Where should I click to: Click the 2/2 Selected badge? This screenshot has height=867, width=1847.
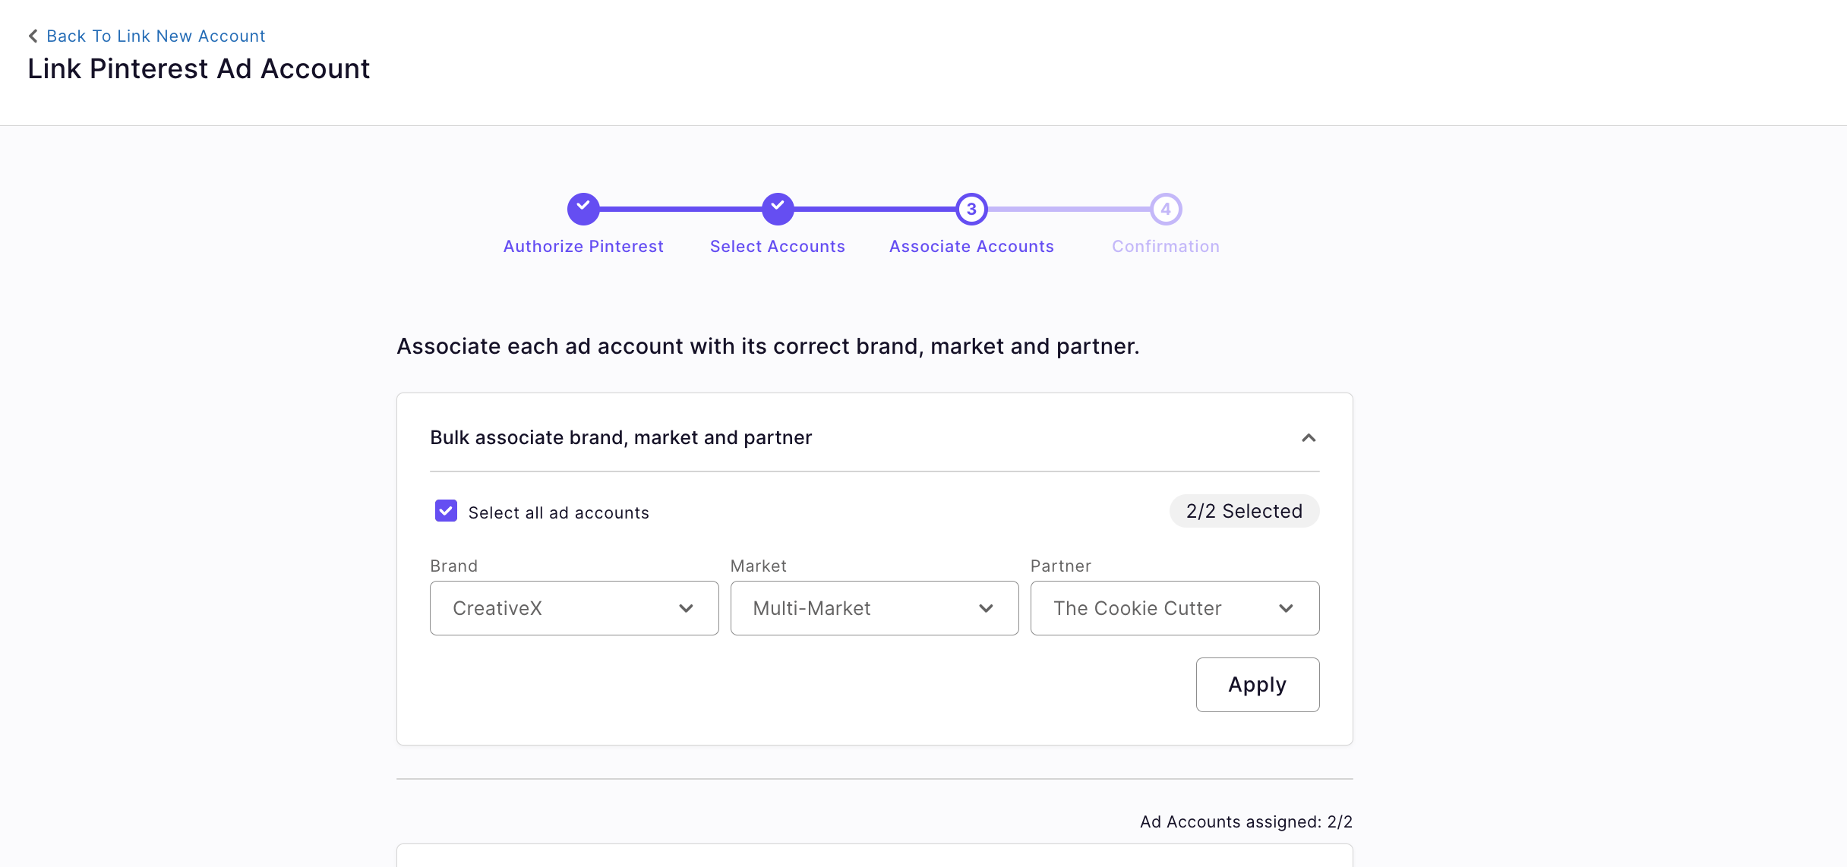[1244, 511]
